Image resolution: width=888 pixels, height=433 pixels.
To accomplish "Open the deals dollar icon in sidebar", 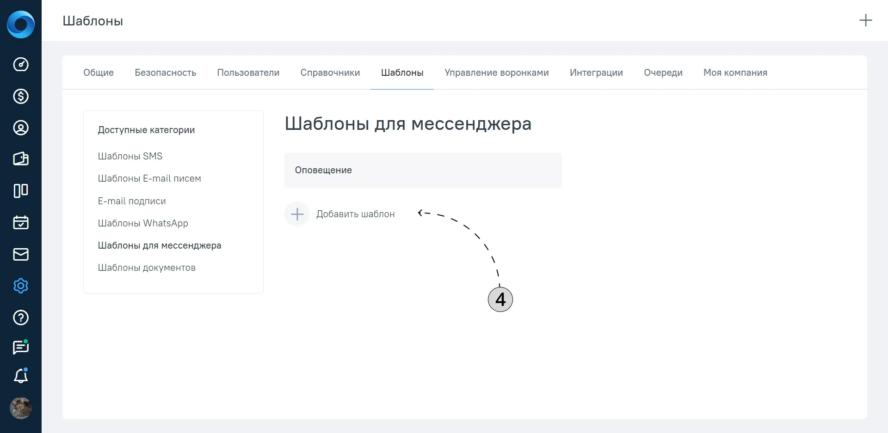I will tap(21, 96).
